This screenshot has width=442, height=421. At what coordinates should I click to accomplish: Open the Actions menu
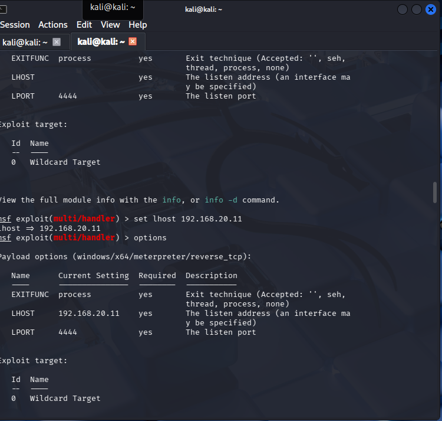[52, 25]
